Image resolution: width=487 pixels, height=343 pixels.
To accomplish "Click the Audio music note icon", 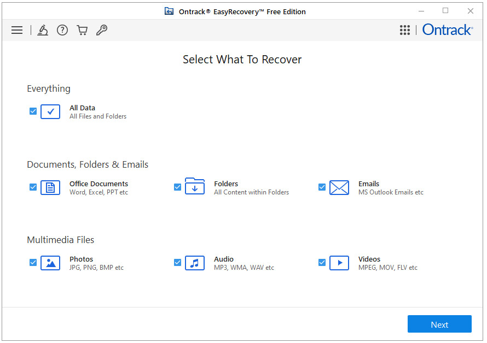I will pyautogui.click(x=194, y=263).
